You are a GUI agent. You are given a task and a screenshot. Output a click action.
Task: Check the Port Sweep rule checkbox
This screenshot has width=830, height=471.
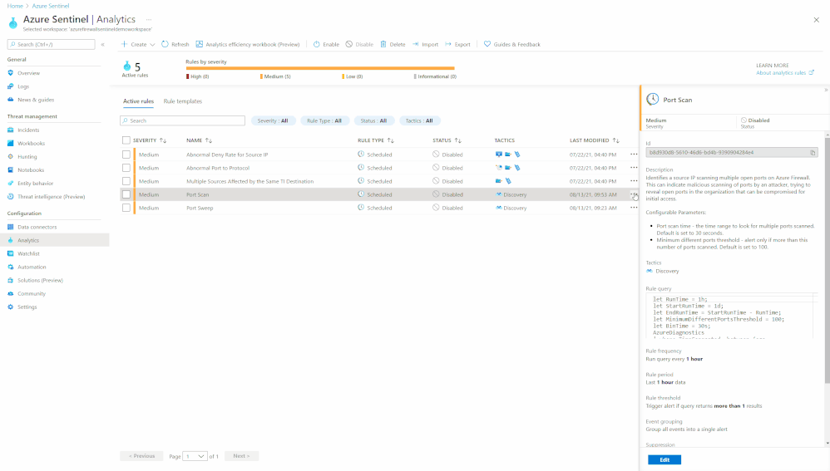[126, 208]
